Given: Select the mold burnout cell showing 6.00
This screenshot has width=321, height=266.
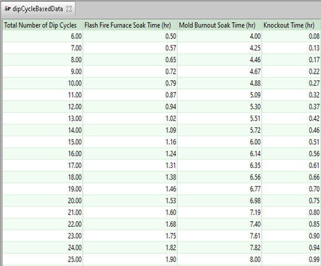Looking at the screenshot, I should (x=220, y=142).
